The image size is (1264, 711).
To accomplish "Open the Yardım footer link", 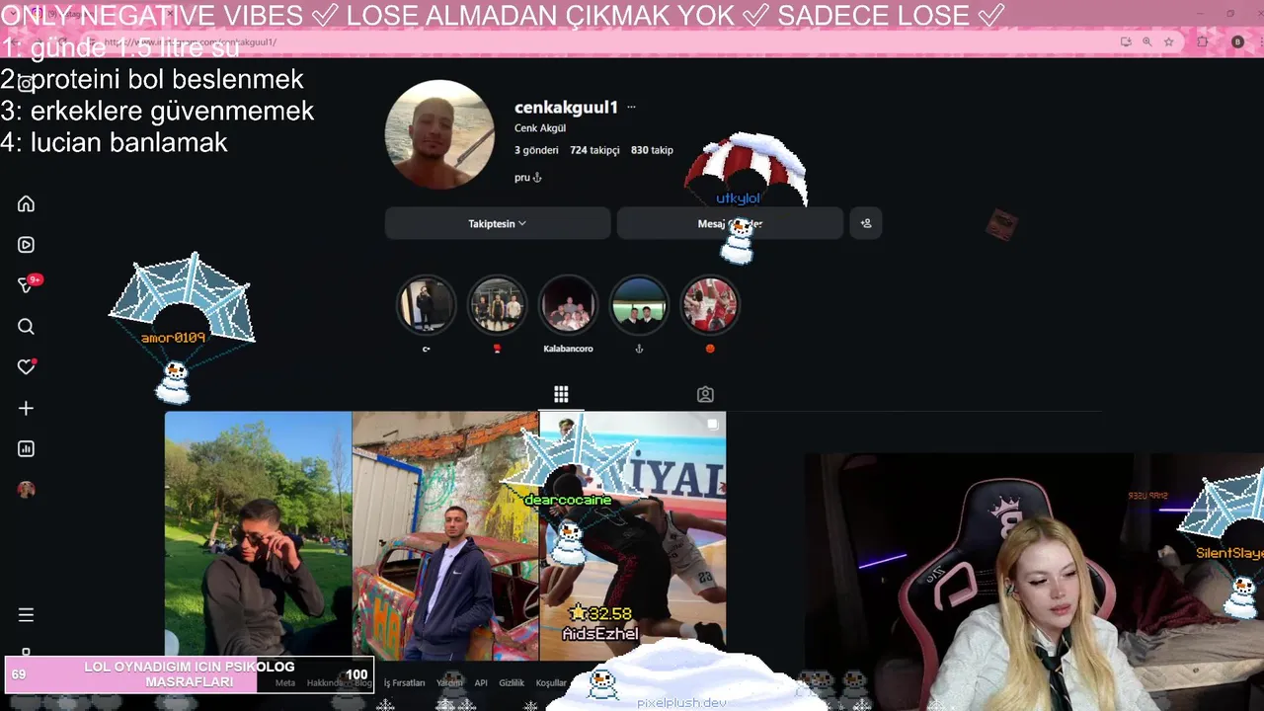I will click(x=449, y=682).
